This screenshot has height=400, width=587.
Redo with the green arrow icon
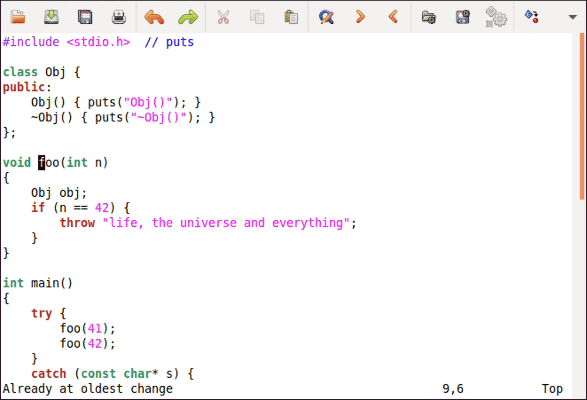[188, 17]
